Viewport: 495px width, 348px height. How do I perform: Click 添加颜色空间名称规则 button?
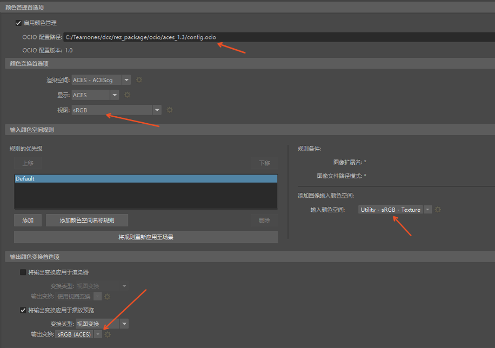[x=87, y=220]
